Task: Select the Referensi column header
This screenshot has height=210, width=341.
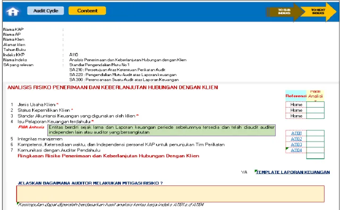Action: 296,96
